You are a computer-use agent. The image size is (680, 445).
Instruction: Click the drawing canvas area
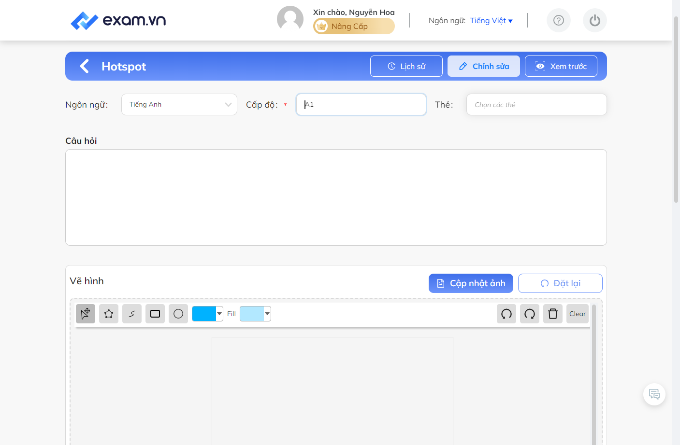point(333,391)
